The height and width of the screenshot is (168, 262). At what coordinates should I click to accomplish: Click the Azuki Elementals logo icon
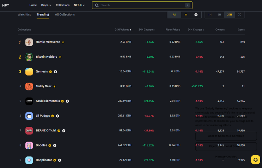29,101
